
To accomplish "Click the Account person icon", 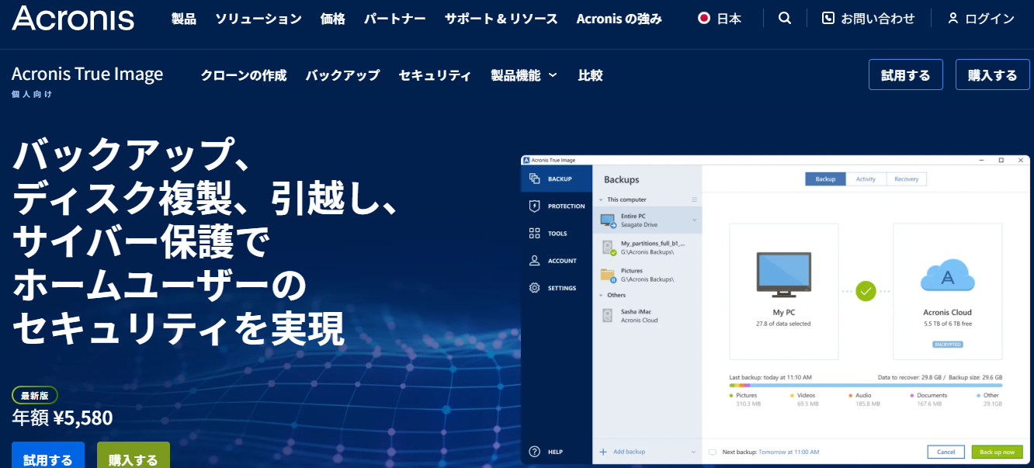I will point(534,261).
